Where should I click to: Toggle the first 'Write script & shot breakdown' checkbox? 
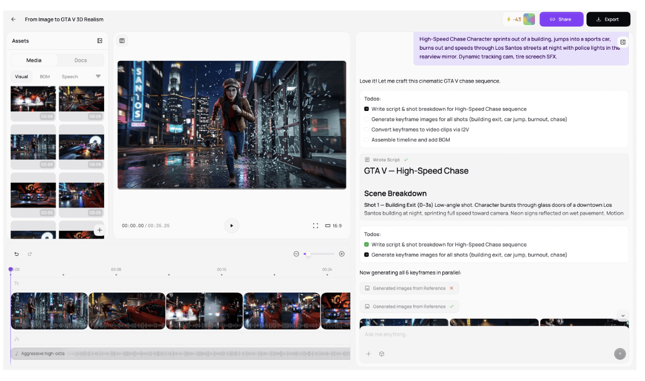[366, 109]
